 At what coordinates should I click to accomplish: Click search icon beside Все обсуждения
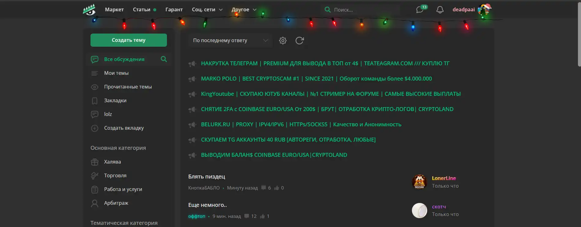tap(164, 59)
